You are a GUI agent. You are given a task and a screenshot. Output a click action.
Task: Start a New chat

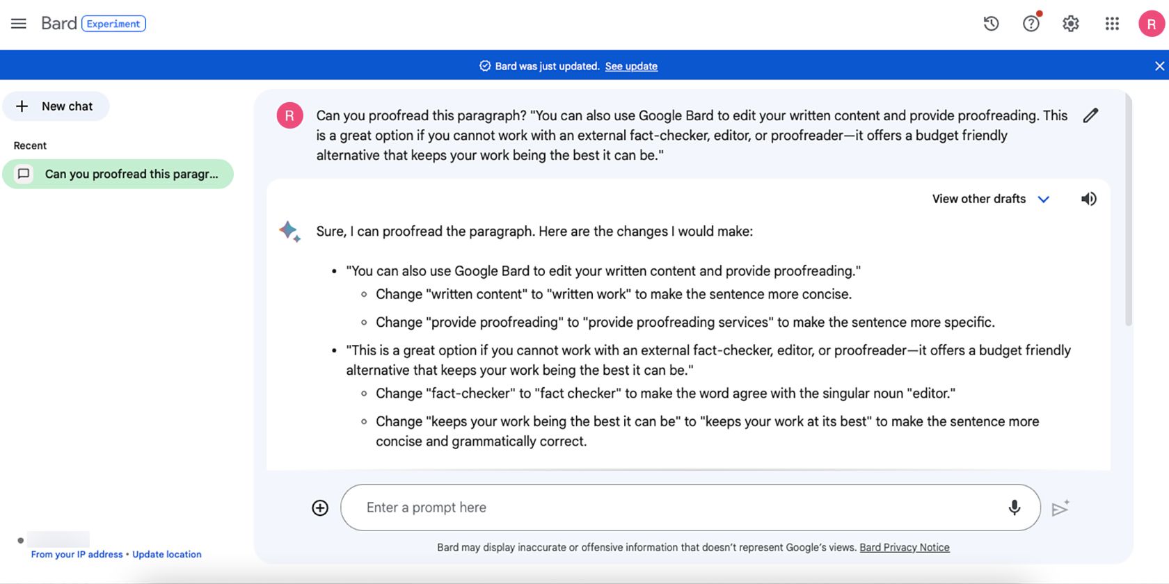pos(56,106)
